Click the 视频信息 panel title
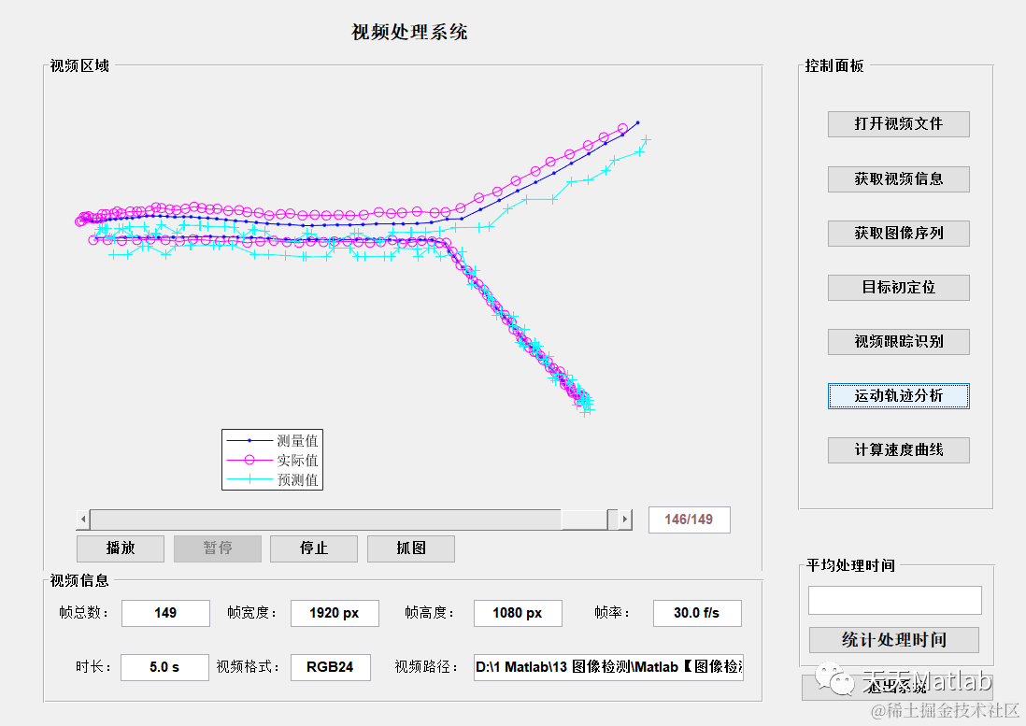 [x=79, y=580]
